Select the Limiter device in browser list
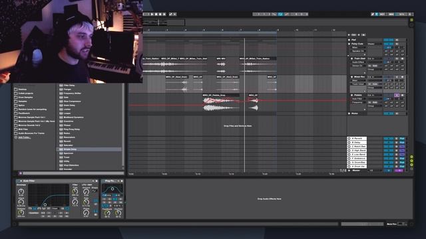426x239 pixels. (x=67, y=109)
